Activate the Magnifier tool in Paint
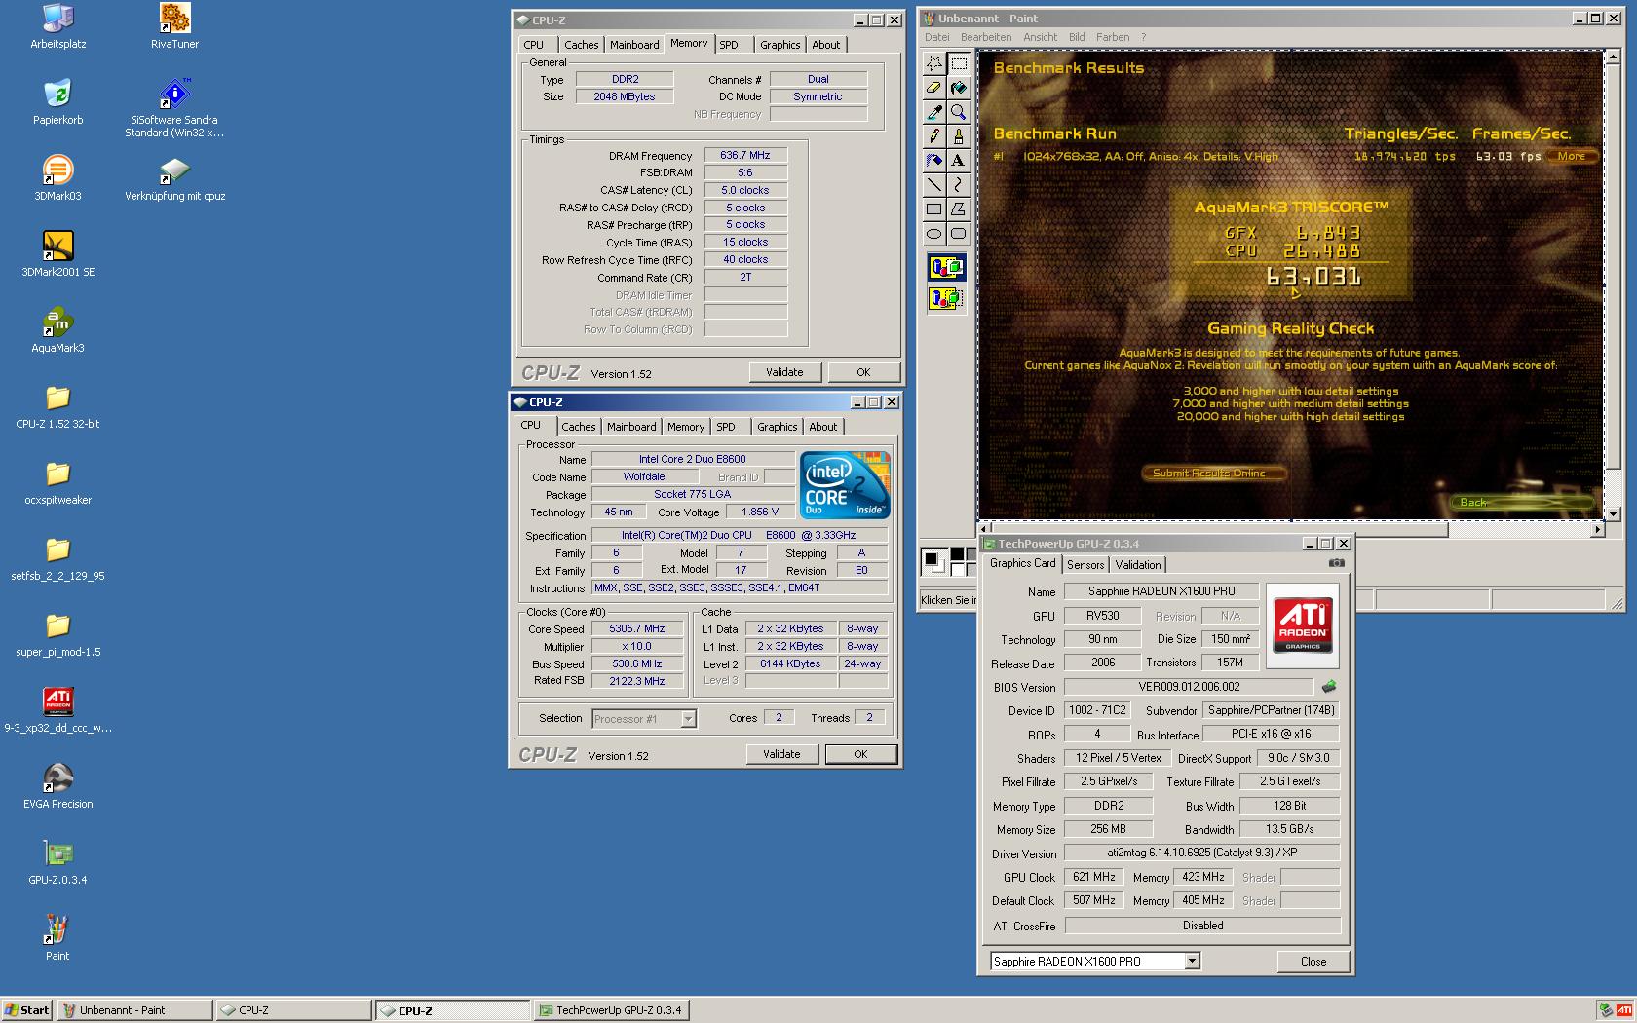The image size is (1637, 1023). pos(958,112)
